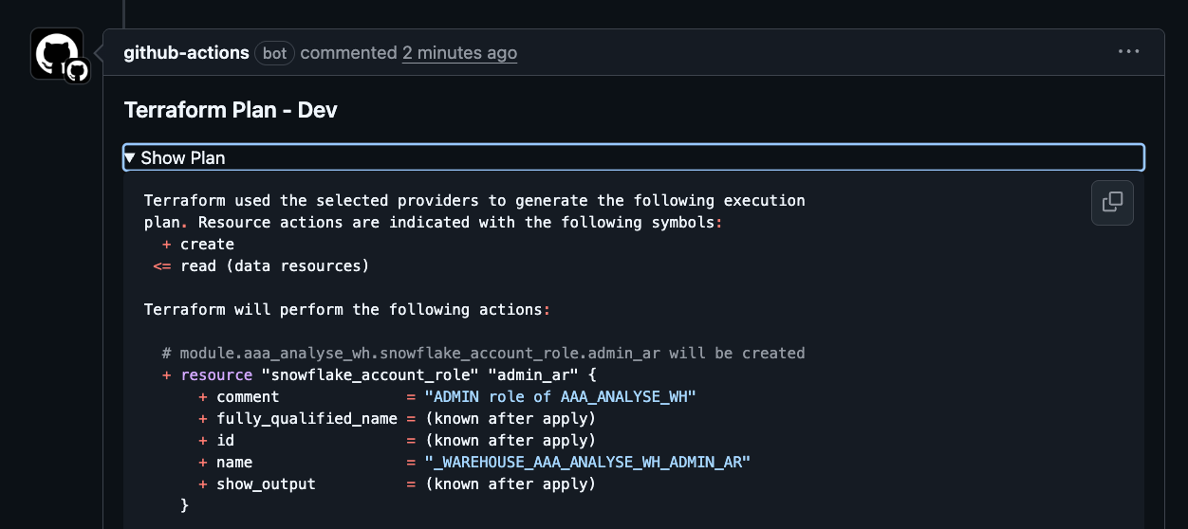
Task: Click the red plus beside "create"
Action: (x=167, y=245)
